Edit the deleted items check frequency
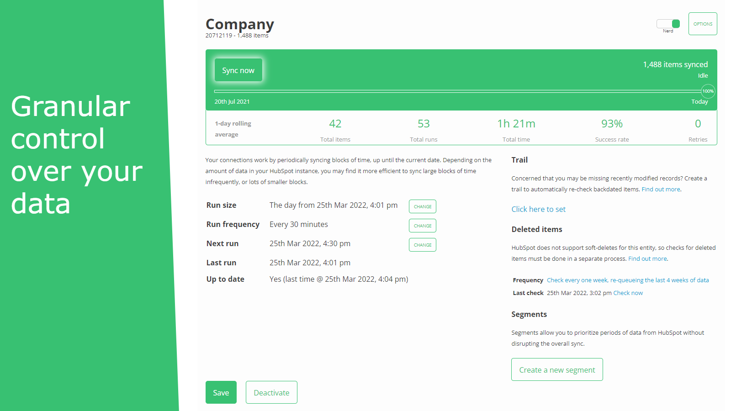The width and height of the screenshot is (731, 411). pos(628,280)
